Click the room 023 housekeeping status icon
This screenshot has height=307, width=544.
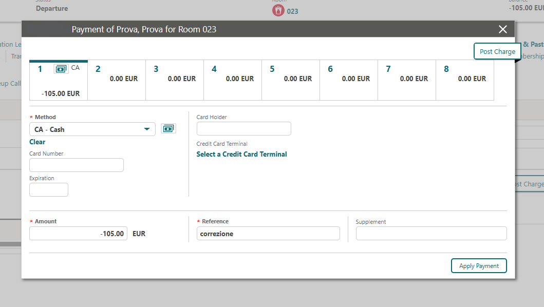[278, 11]
